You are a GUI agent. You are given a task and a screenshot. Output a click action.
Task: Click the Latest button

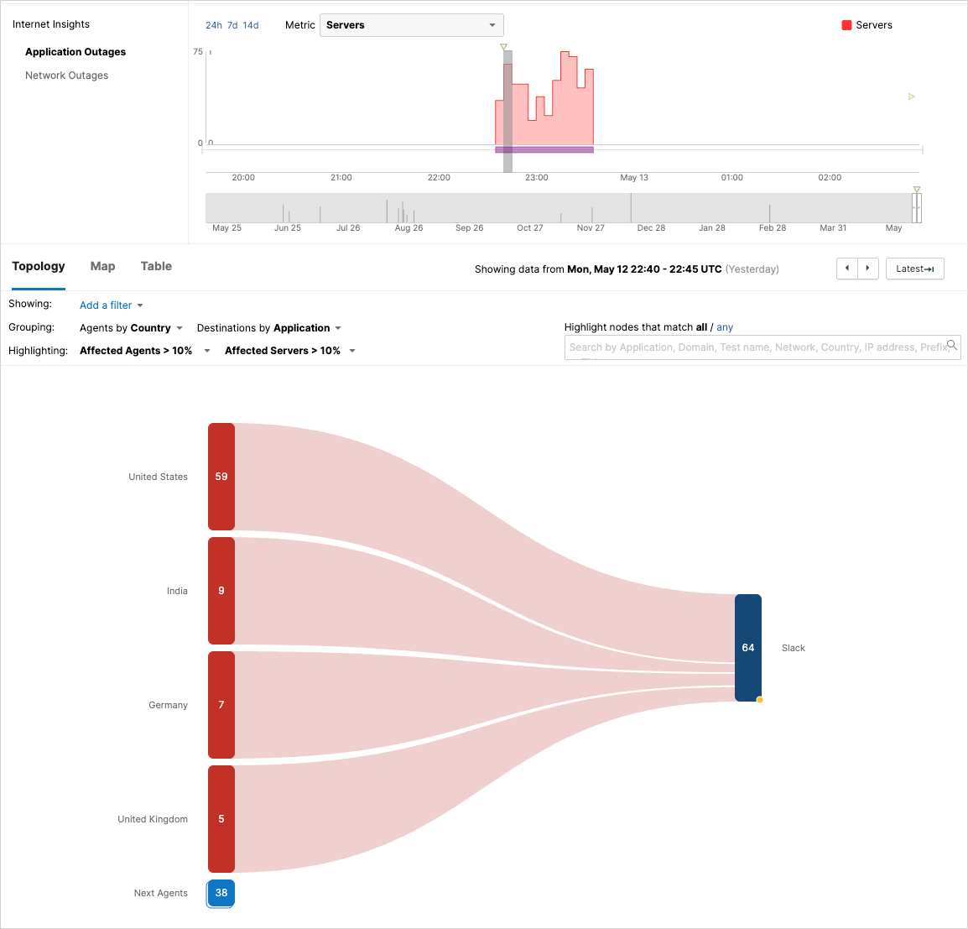coord(914,269)
